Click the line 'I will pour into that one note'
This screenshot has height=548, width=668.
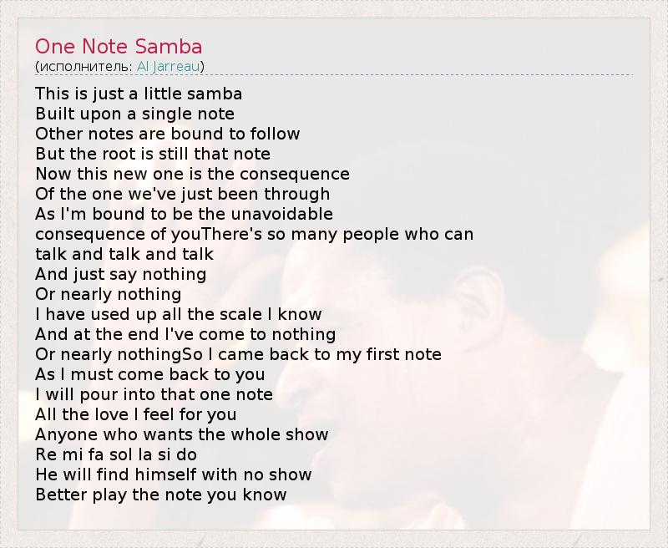[x=154, y=394]
